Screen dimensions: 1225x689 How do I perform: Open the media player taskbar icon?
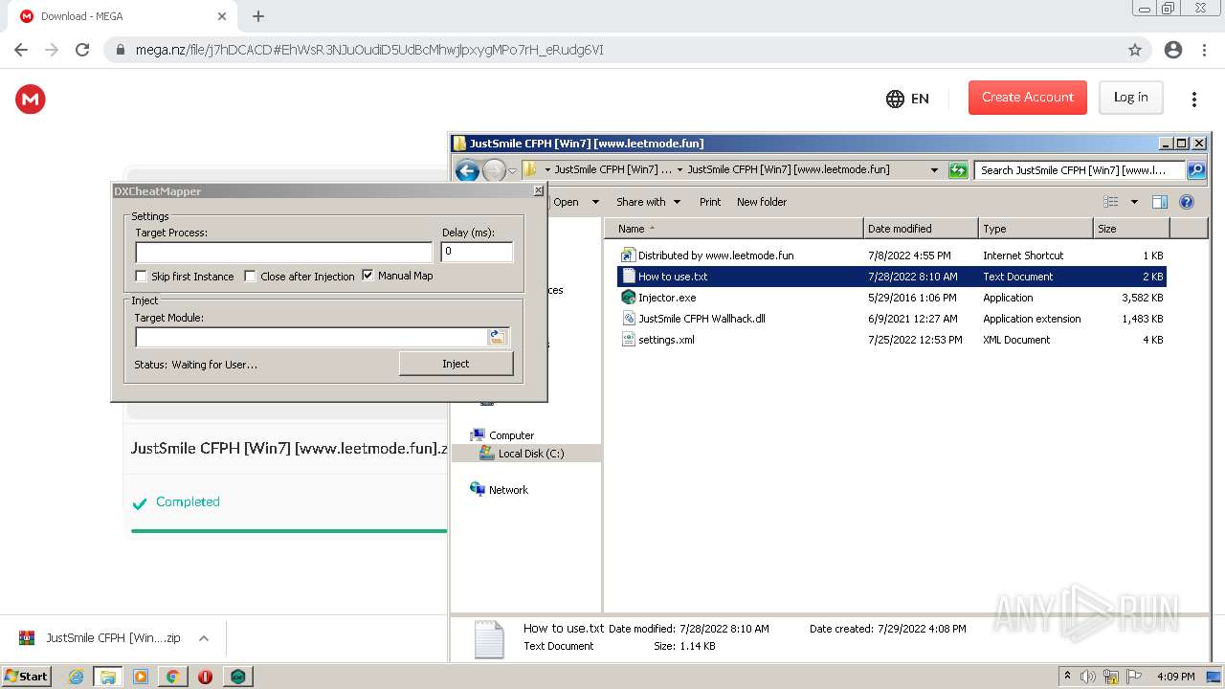tap(141, 677)
